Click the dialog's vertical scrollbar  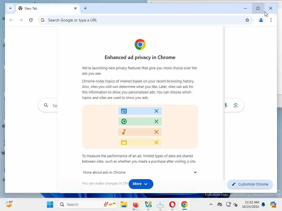[x=224, y=103]
